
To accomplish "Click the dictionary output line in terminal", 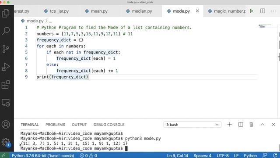I will coord(74,144).
